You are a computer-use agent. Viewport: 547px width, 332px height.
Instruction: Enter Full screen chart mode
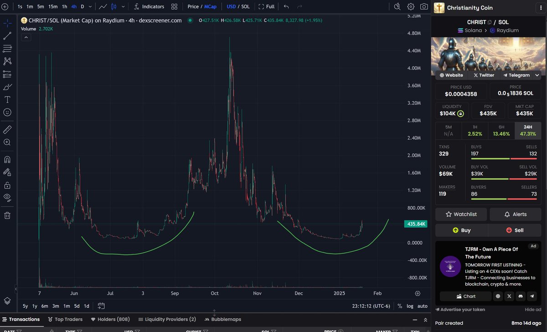point(267,7)
